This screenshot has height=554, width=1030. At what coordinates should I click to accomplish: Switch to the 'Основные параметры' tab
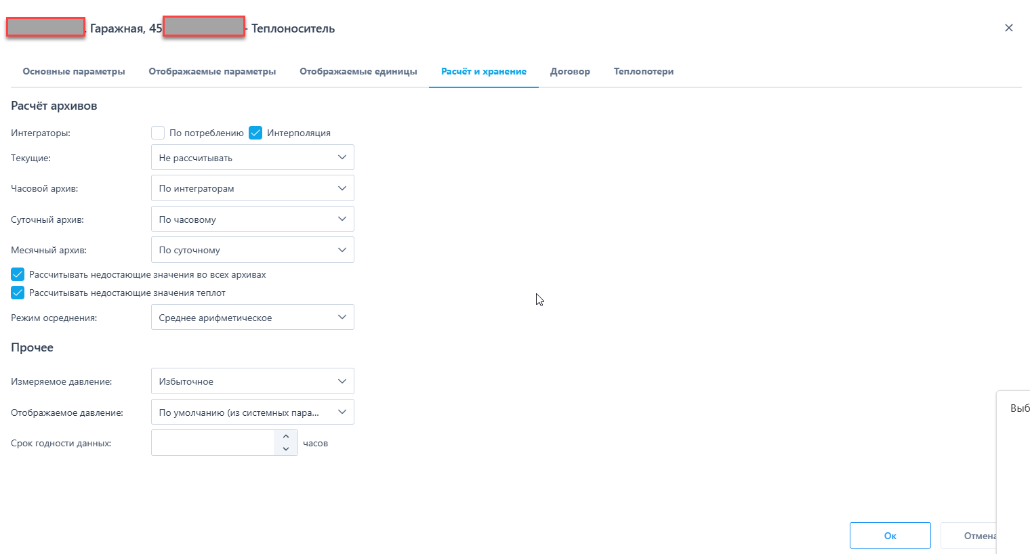click(74, 71)
